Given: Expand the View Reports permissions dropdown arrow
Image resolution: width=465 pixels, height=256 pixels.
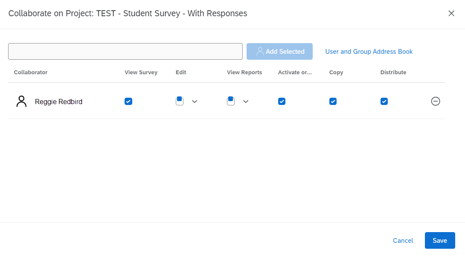Looking at the screenshot, I should 246,102.
